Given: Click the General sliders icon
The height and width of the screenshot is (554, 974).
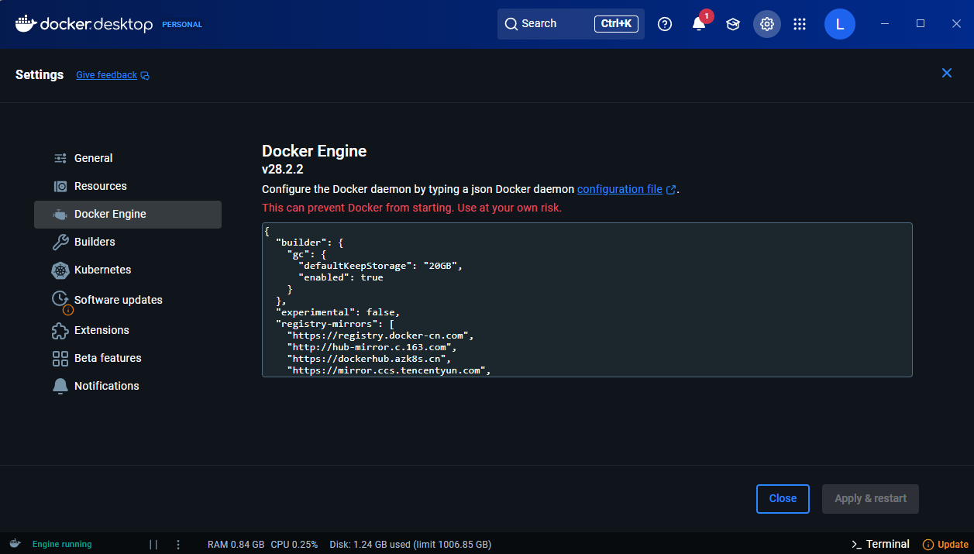Looking at the screenshot, I should tap(60, 158).
